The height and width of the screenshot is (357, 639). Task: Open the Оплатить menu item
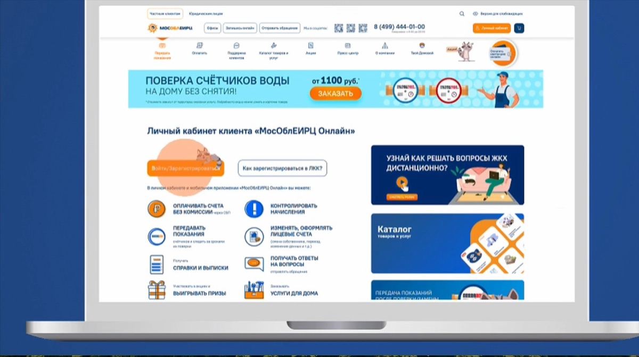pos(200,49)
